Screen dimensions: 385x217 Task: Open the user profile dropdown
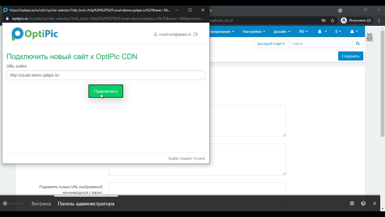(x=354, y=31)
